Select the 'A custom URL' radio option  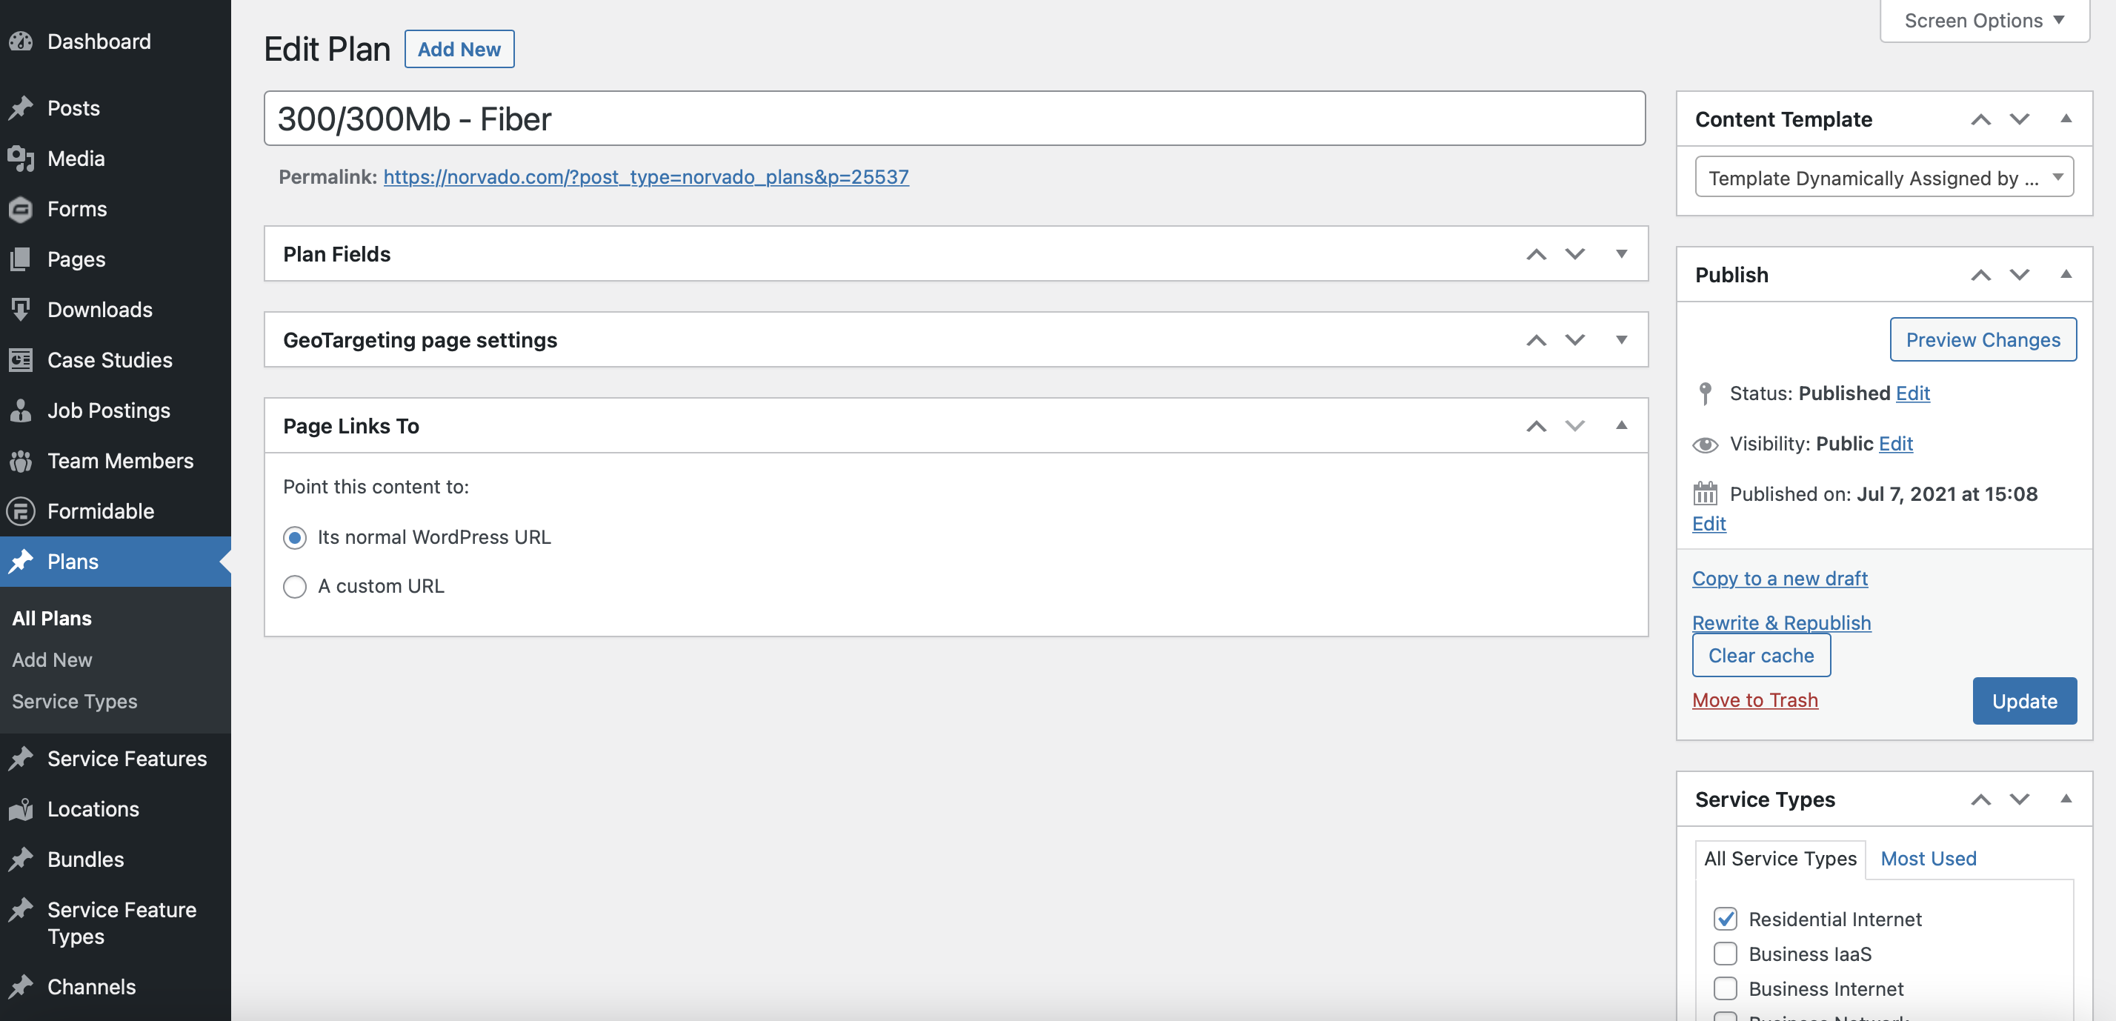coord(294,587)
